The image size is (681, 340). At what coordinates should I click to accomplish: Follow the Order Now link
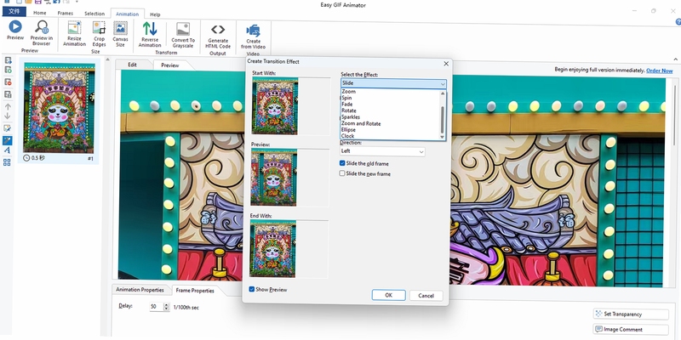click(x=659, y=71)
